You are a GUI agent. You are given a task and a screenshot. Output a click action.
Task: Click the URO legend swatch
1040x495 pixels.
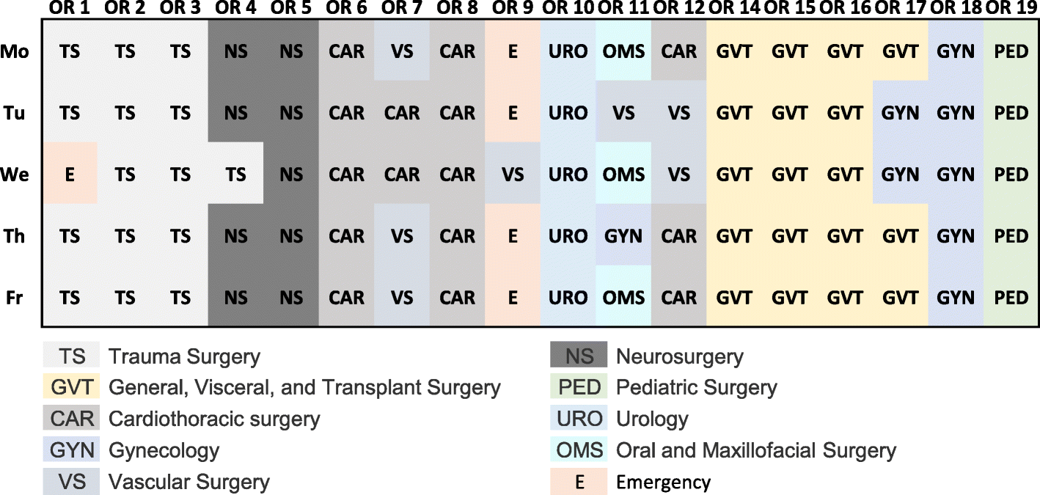point(579,419)
